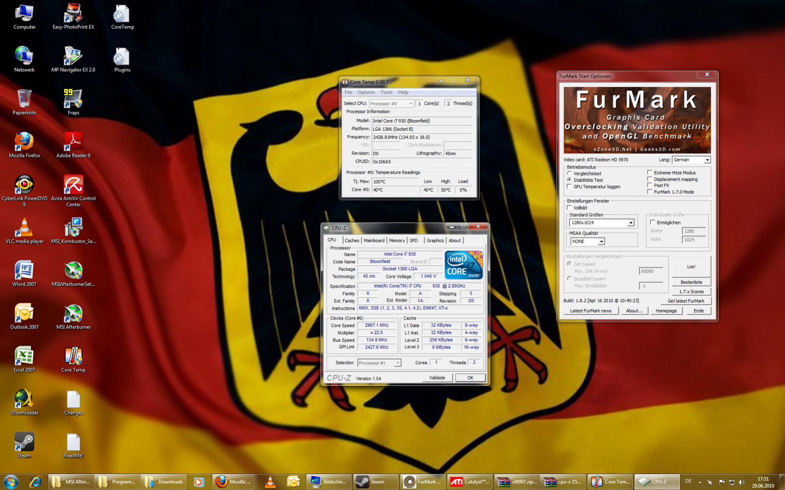
Task: Toggle Displacement mapping checkbox
Action: (x=650, y=179)
